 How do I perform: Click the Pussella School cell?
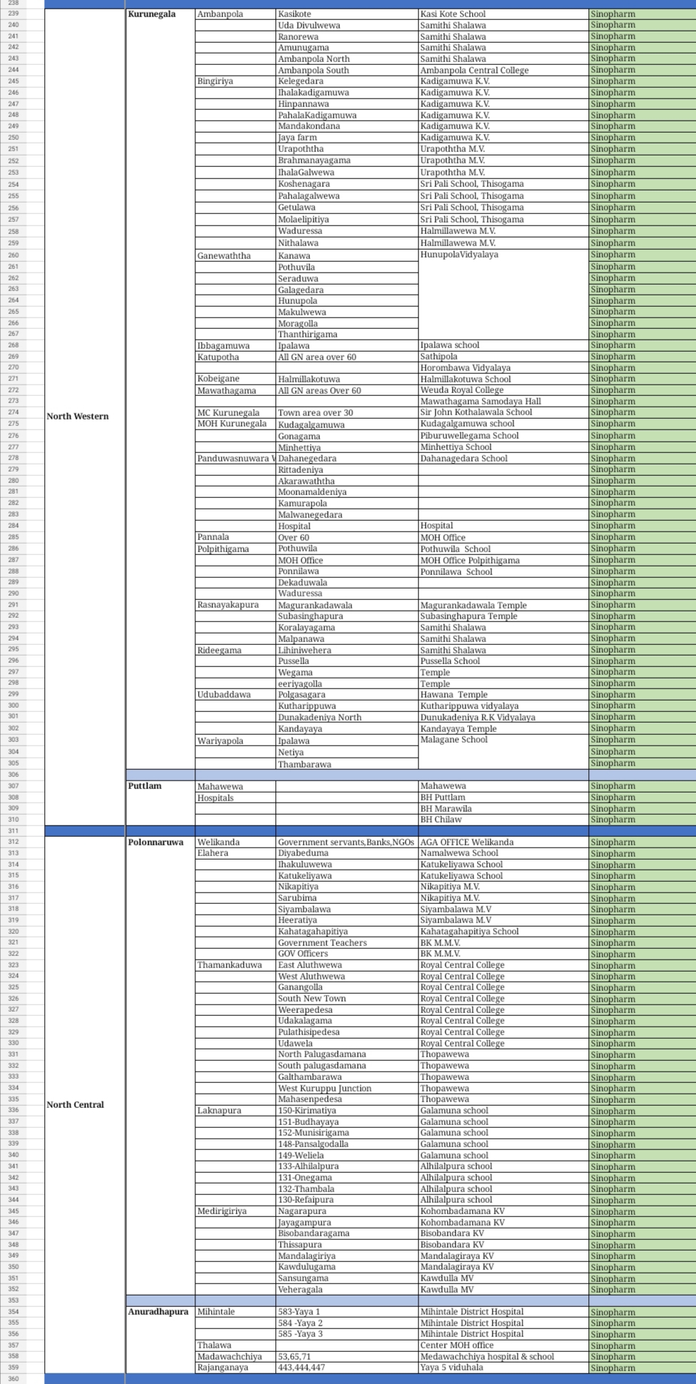[x=503, y=661]
